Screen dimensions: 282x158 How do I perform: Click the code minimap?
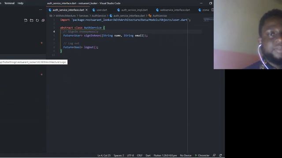point(208,19)
